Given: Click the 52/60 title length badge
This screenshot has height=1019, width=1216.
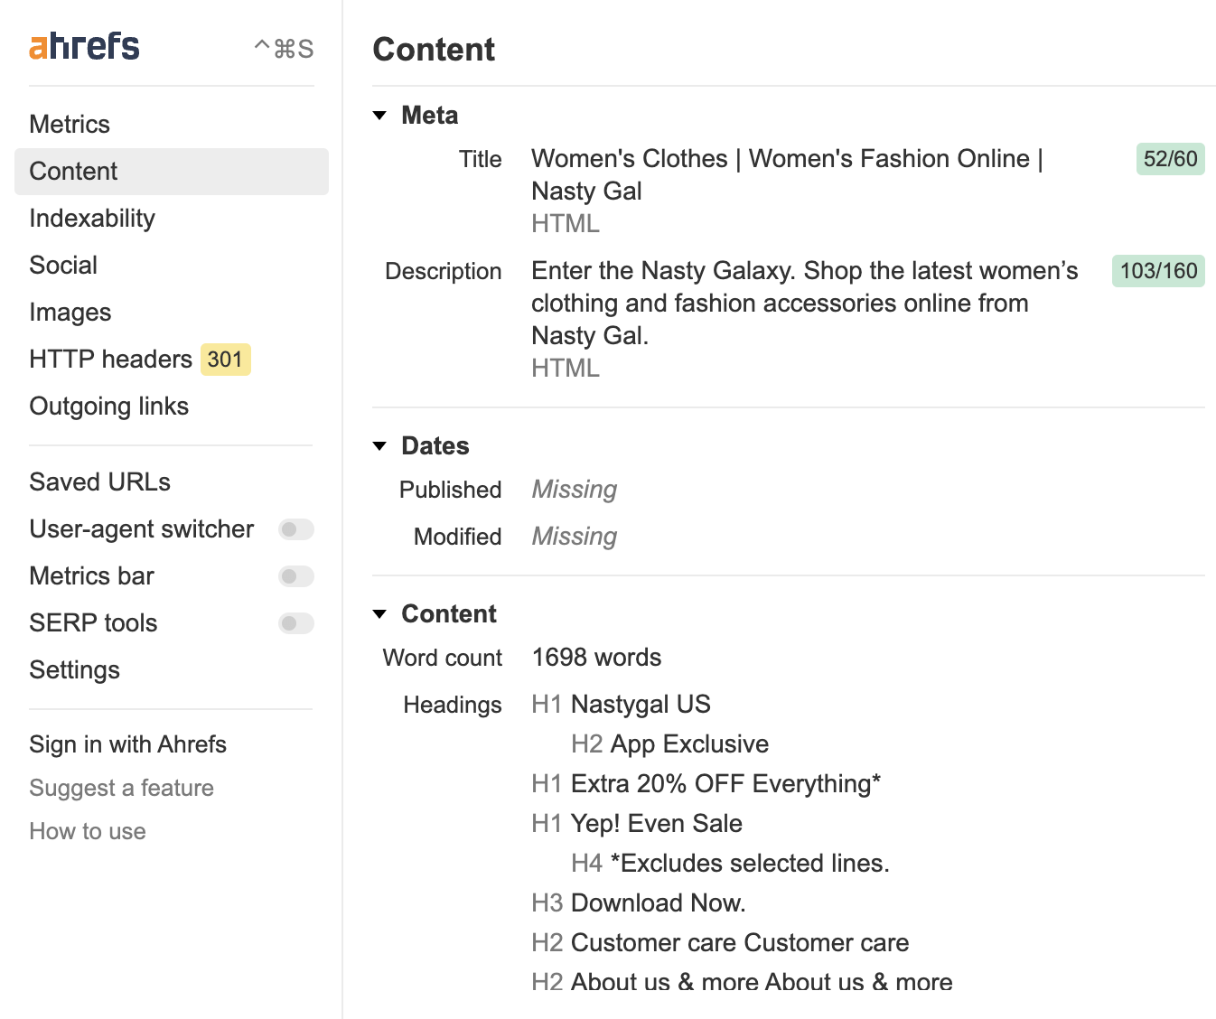Looking at the screenshot, I should [x=1170, y=159].
